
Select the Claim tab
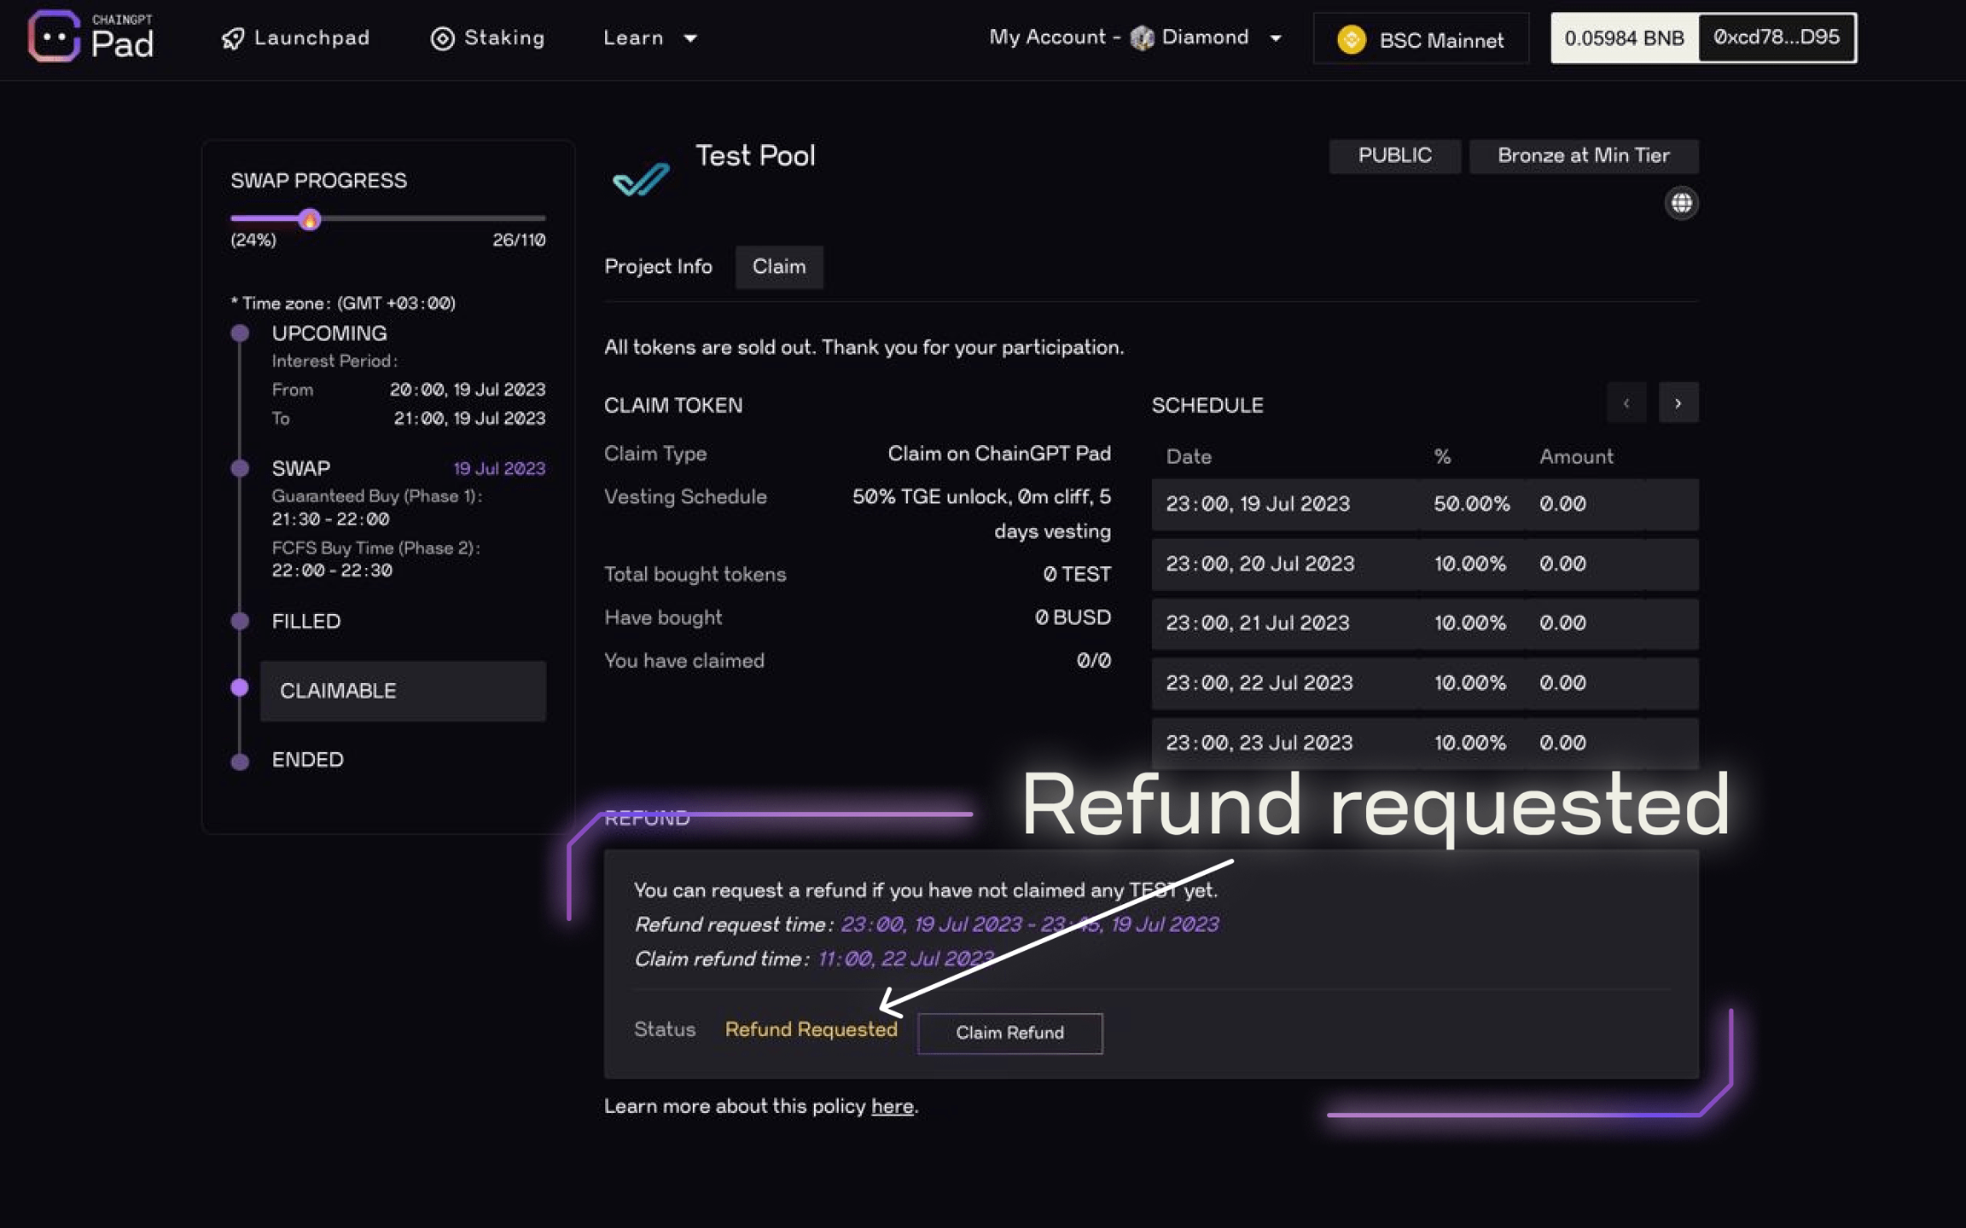click(778, 267)
